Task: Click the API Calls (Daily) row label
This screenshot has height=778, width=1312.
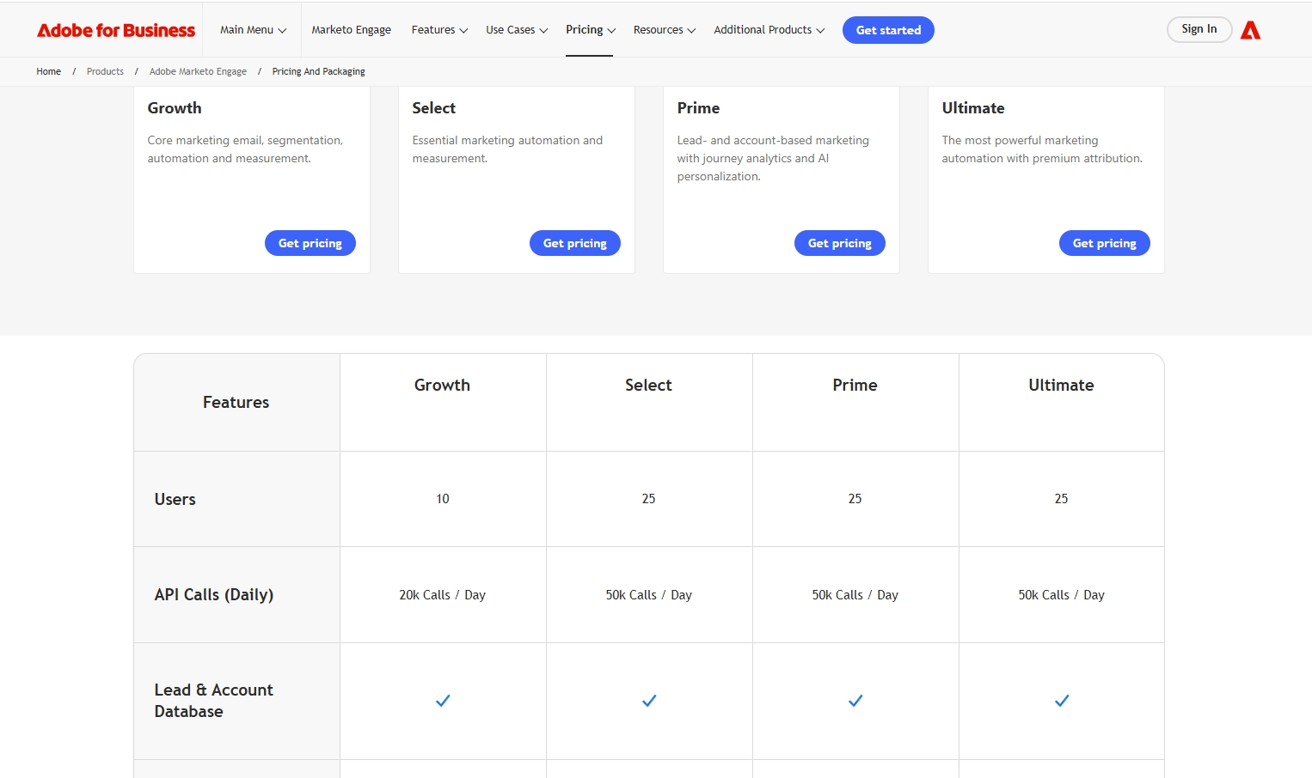Action: (214, 594)
